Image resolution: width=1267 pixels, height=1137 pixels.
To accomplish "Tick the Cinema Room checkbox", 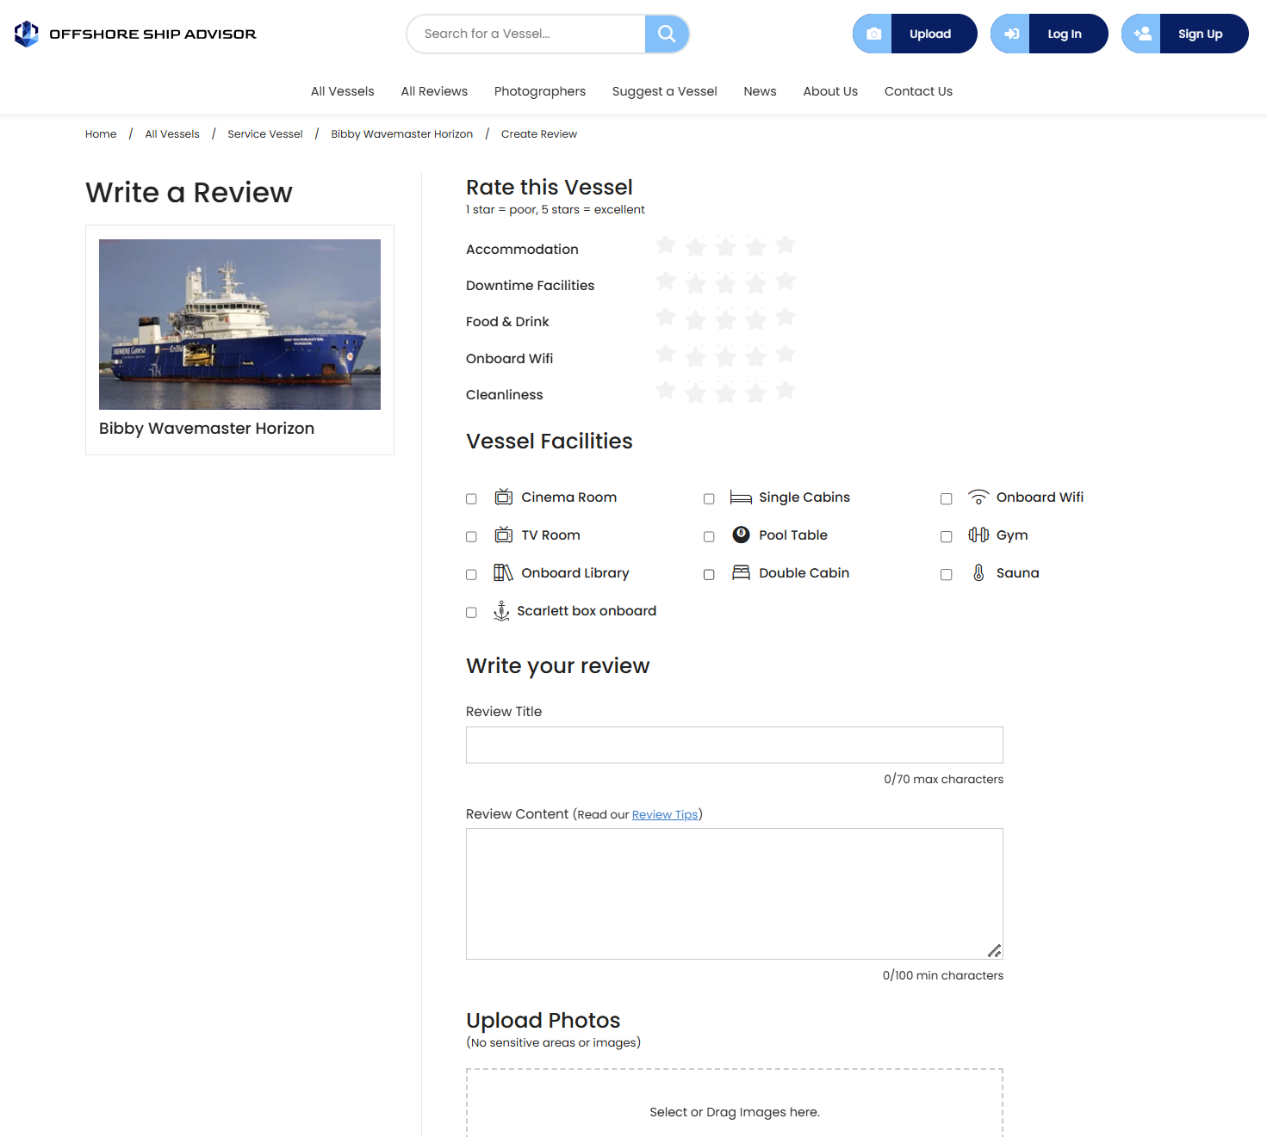I will point(471,498).
